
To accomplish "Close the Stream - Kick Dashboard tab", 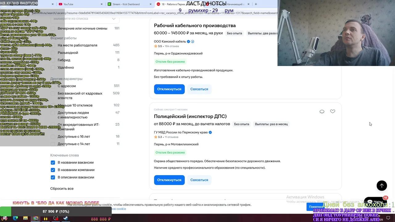I will 151,4.
